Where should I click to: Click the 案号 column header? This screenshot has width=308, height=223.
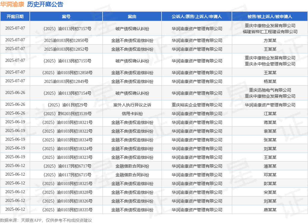(x=66, y=17)
